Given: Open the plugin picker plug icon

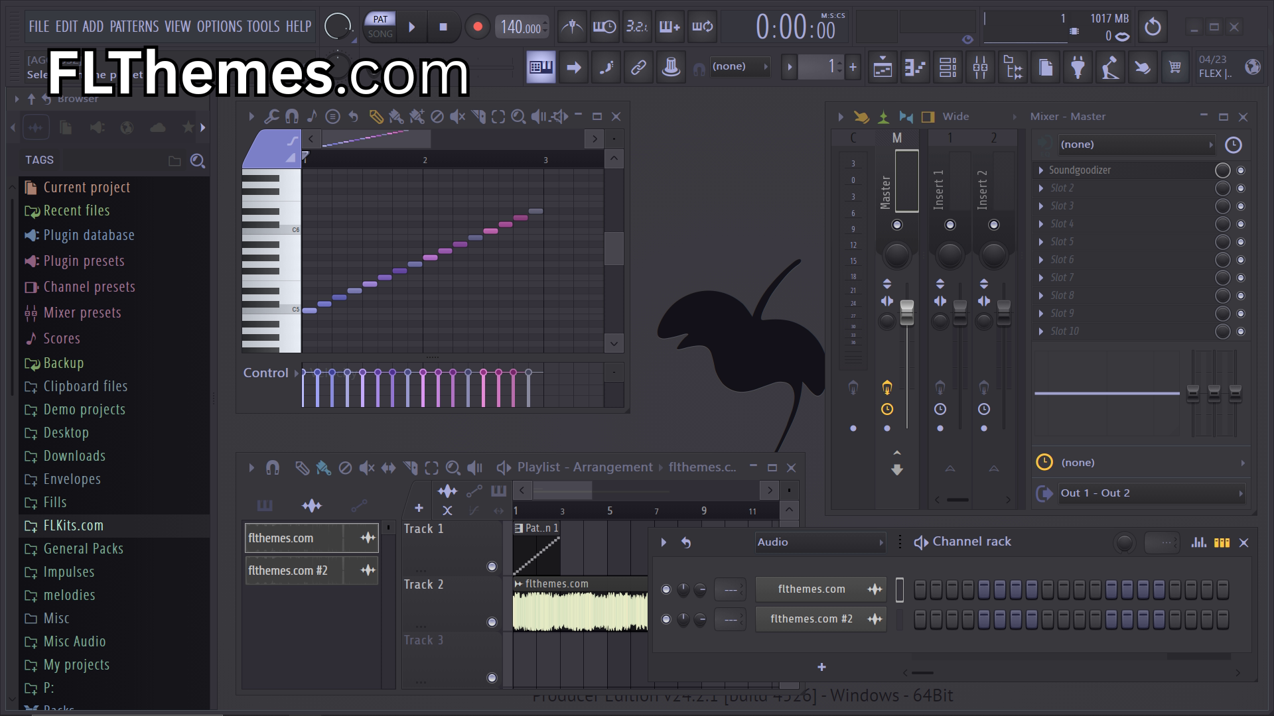Looking at the screenshot, I should coord(1078,67).
